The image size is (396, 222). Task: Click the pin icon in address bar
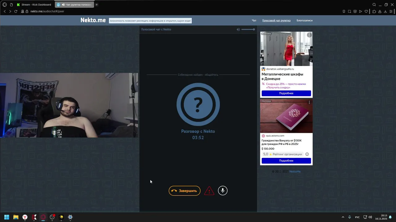(x=344, y=11)
